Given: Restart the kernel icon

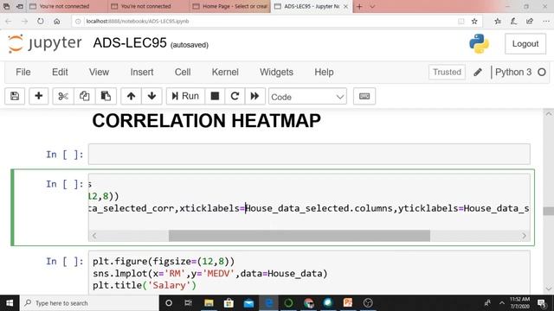Looking at the screenshot, I should [x=235, y=96].
